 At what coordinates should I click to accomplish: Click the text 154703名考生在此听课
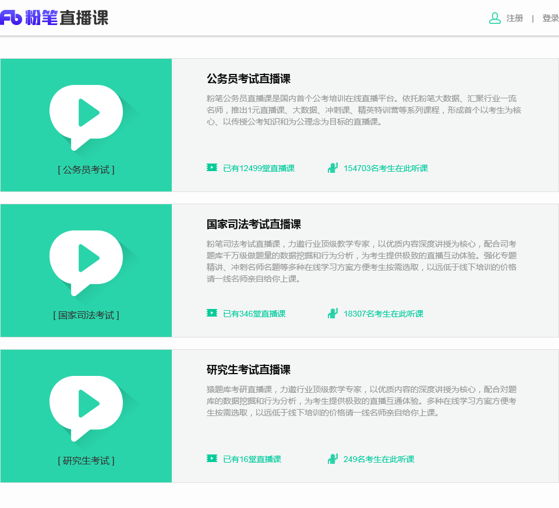tap(385, 168)
